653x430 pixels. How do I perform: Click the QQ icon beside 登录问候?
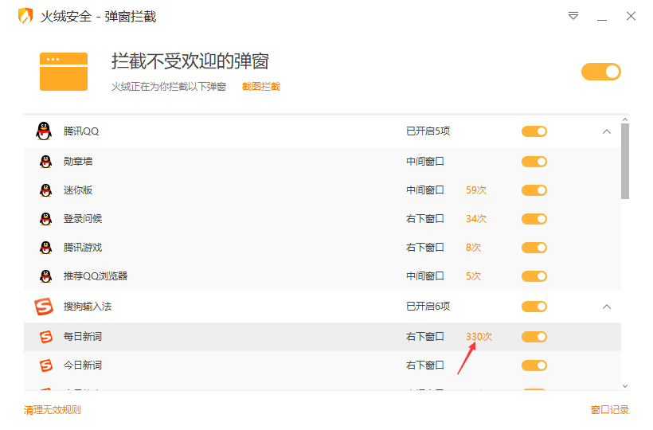pos(46,219)
